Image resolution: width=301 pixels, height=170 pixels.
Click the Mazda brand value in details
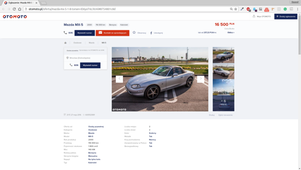[x=91, y=133]
